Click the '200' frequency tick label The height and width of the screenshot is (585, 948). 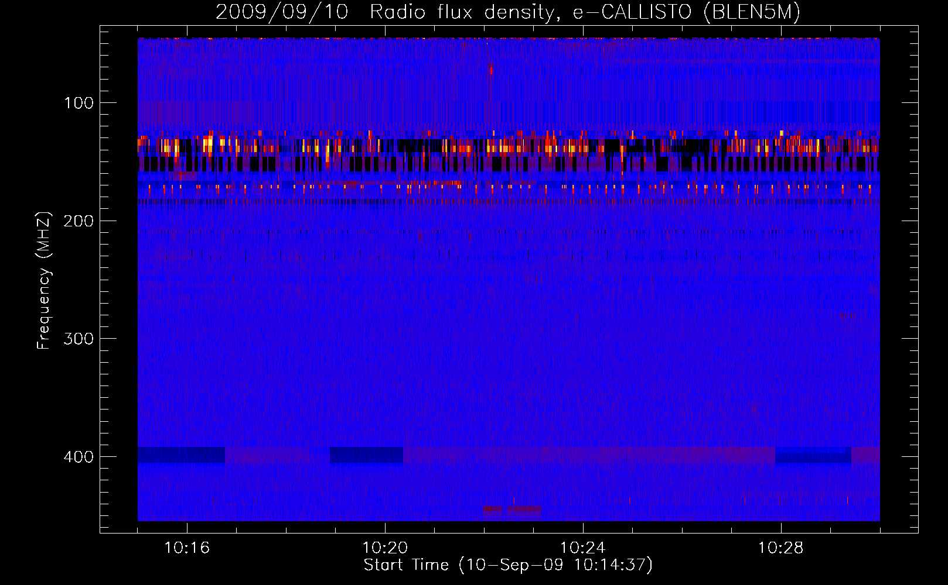[x=79, y=221]
